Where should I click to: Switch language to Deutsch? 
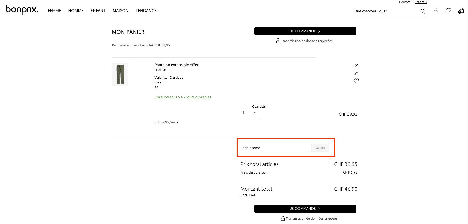tap(405, 2)
